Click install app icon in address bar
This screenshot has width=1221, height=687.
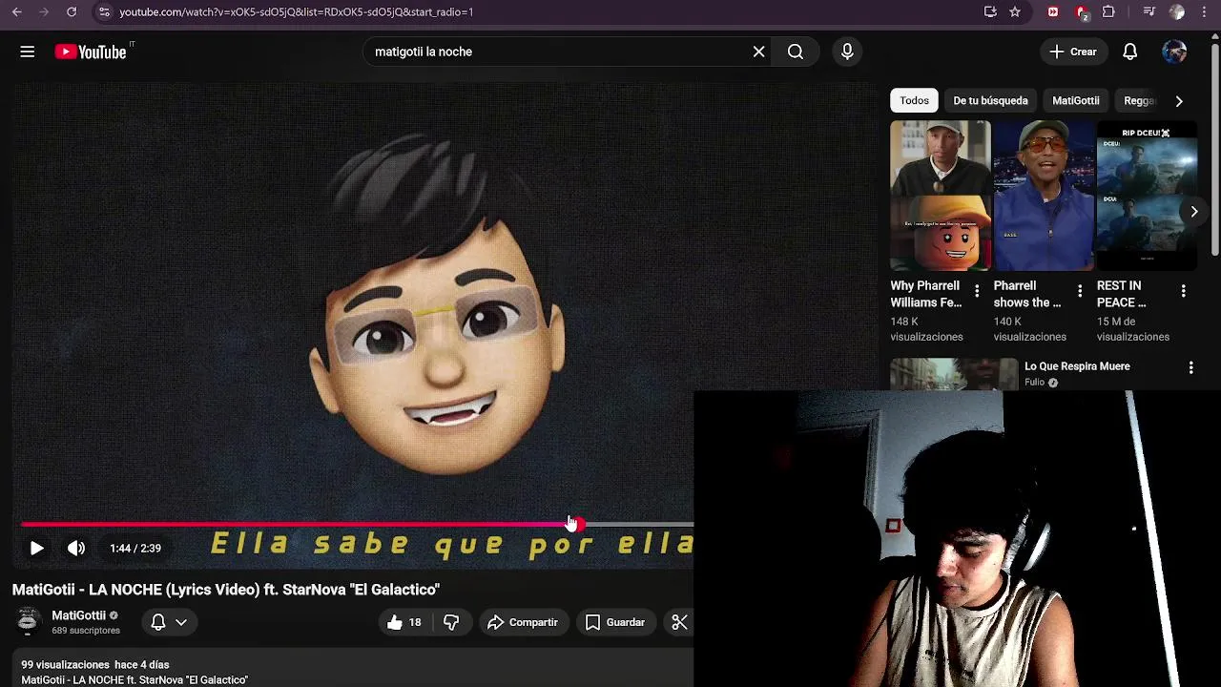990,11
